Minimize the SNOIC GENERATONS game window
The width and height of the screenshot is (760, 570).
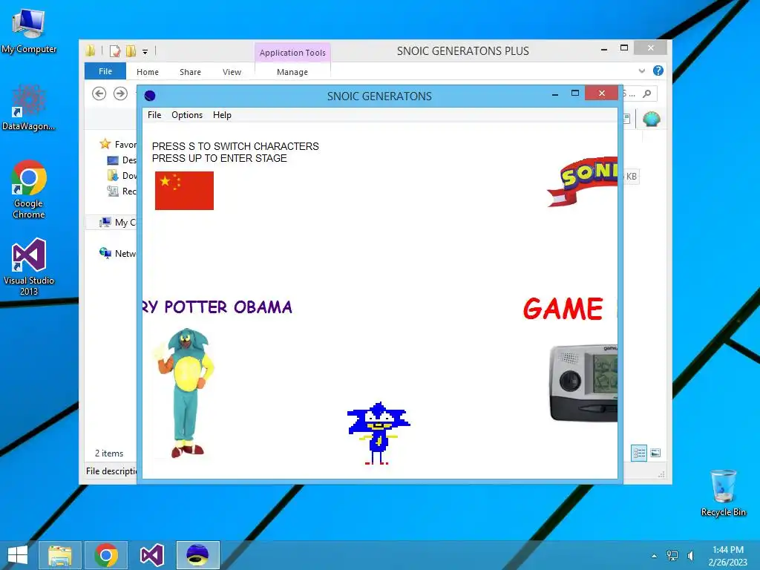[x=555, y=94]
